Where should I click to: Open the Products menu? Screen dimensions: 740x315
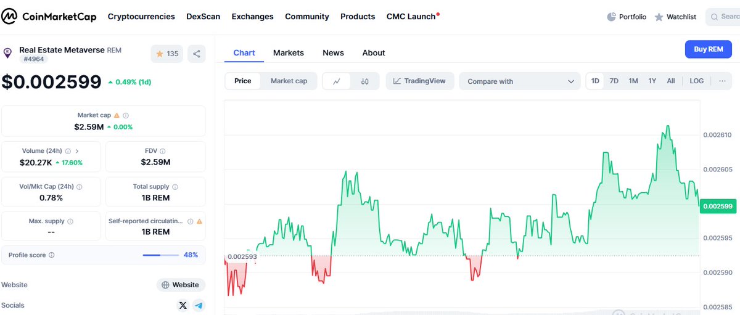click(358, 17)
